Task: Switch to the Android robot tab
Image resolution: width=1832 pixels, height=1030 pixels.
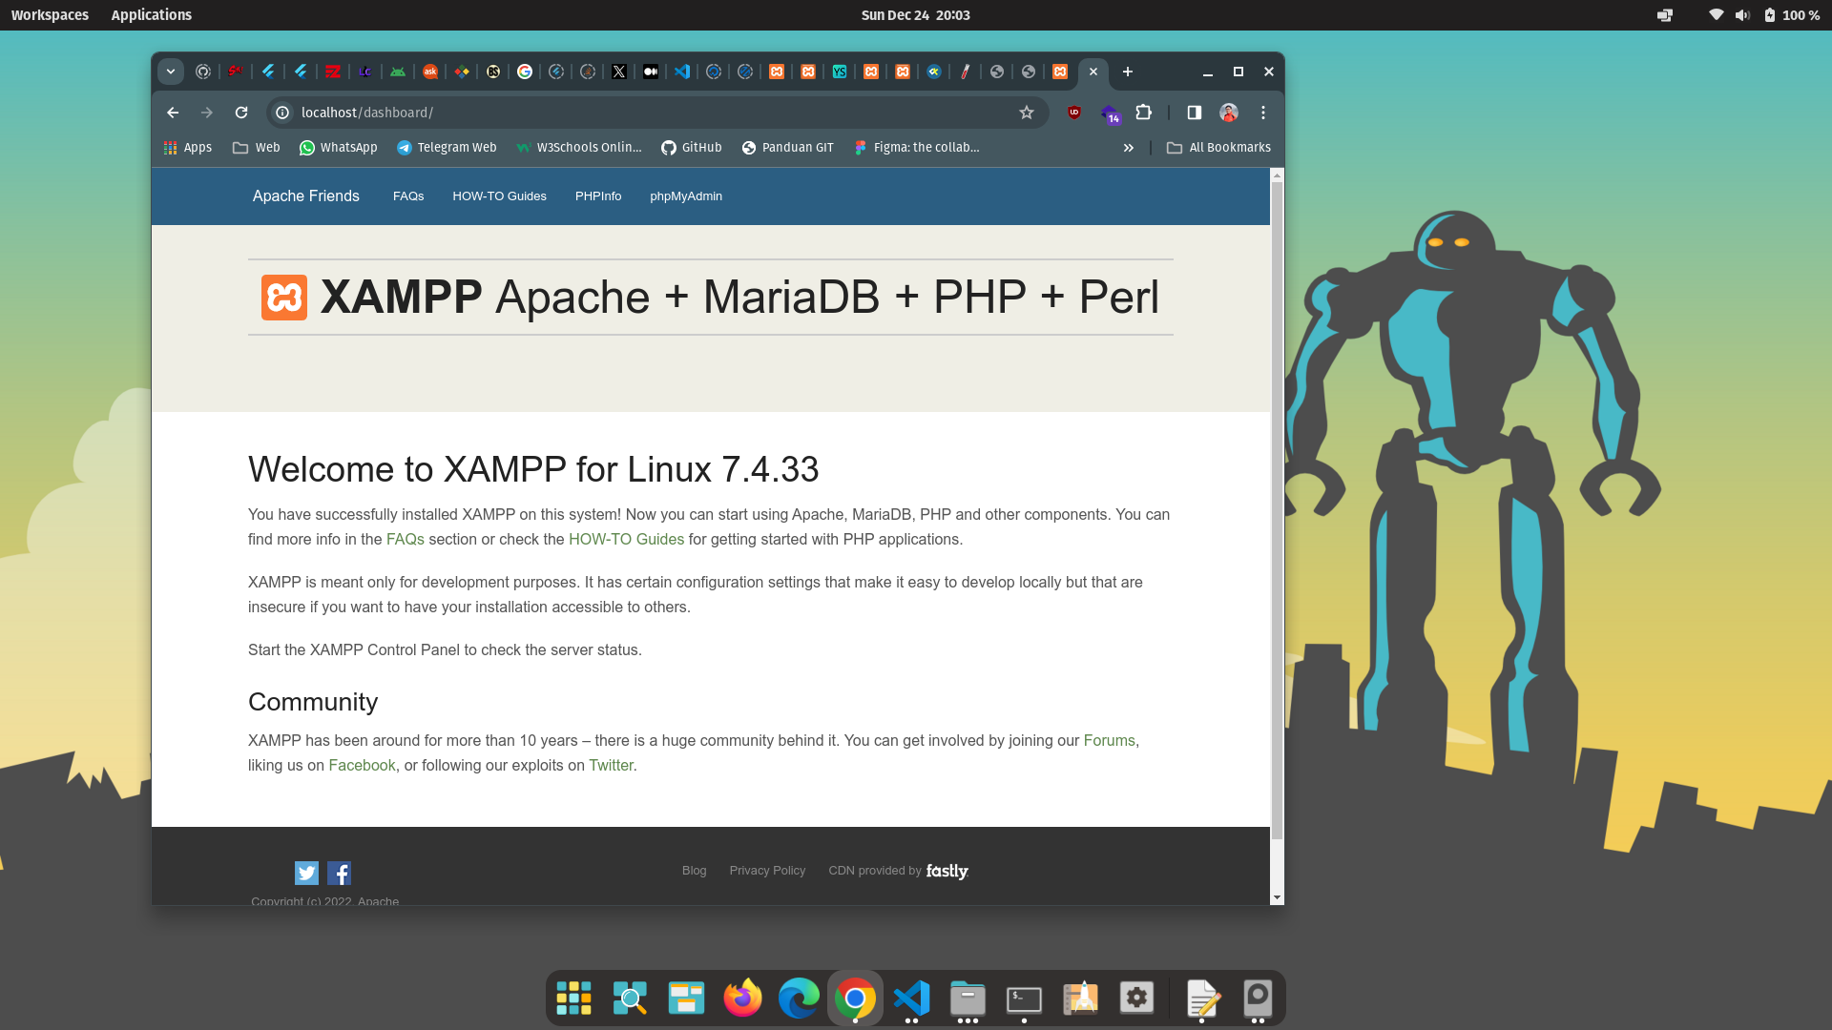Action: 398,72
